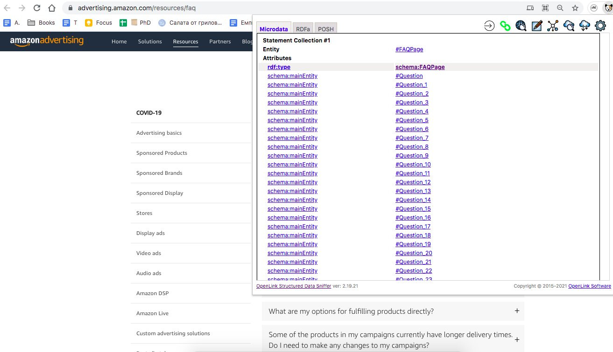
Task: Click schema:mainEntity in the #Question_3 row
Action: coord(292,102)
